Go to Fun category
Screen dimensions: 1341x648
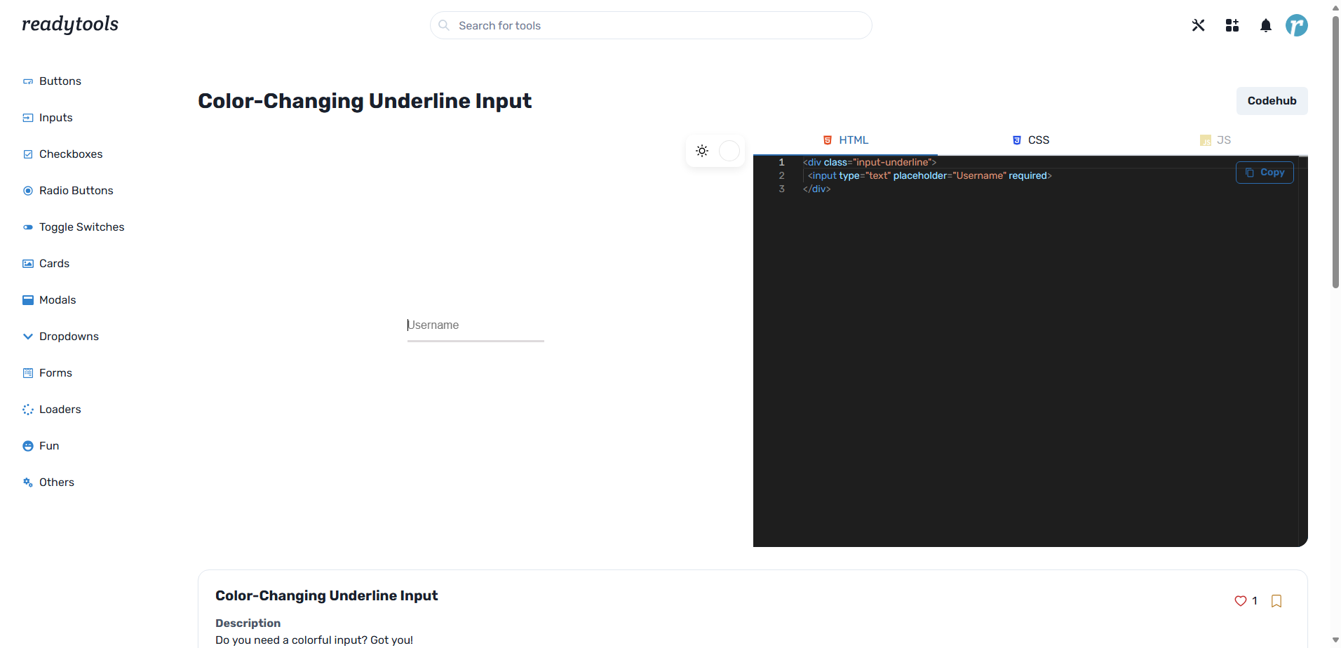[49, 446]
